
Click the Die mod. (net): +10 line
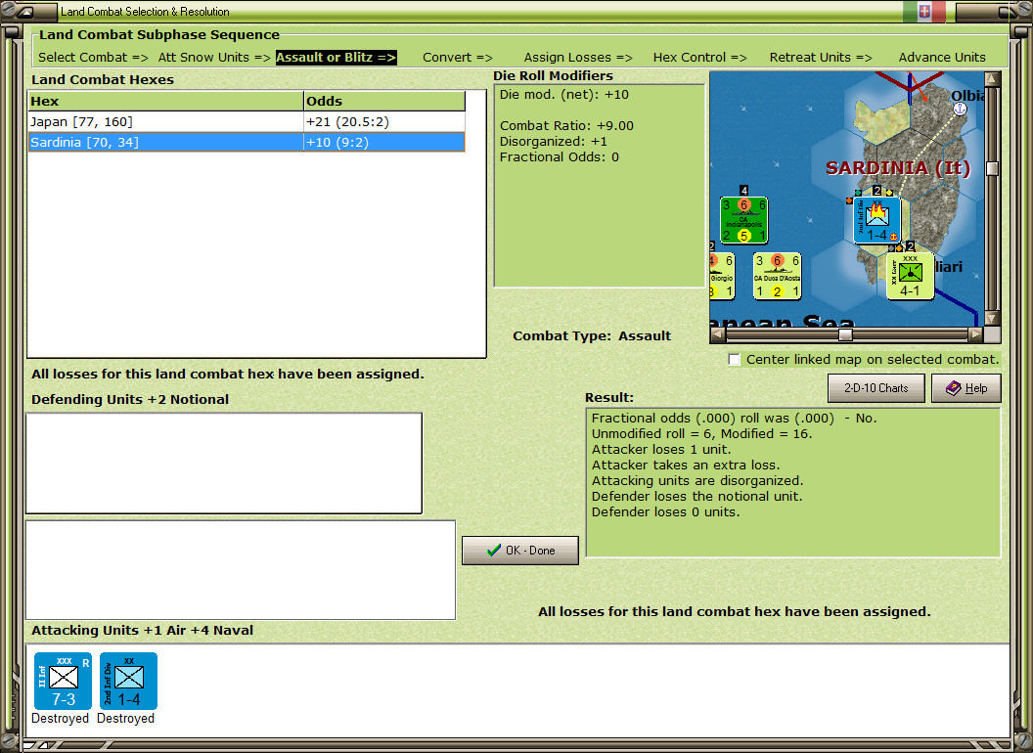coord(563,94)
